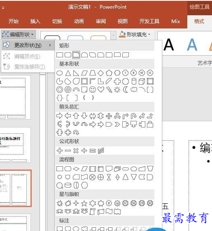Select the division sign equation shape
The height and width of the screenshot is (231, 212).
(x=84, y=151)
